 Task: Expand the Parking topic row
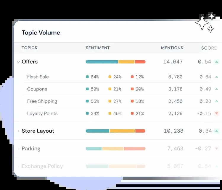pos(18,149)
